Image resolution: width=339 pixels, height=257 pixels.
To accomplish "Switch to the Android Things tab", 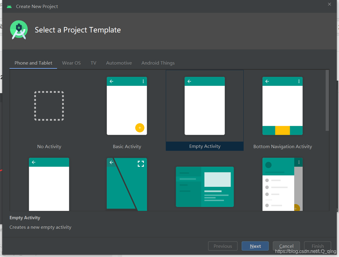I will tap(158, 63).
